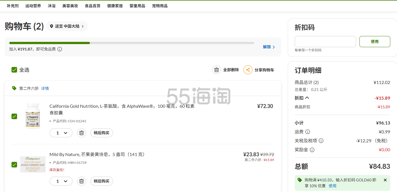Open the 婴童用品 category menu

[x=137, y=6]
